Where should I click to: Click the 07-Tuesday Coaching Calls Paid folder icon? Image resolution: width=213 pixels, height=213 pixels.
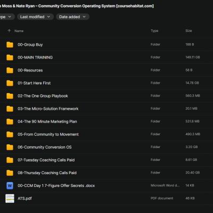tap(10, 160)
